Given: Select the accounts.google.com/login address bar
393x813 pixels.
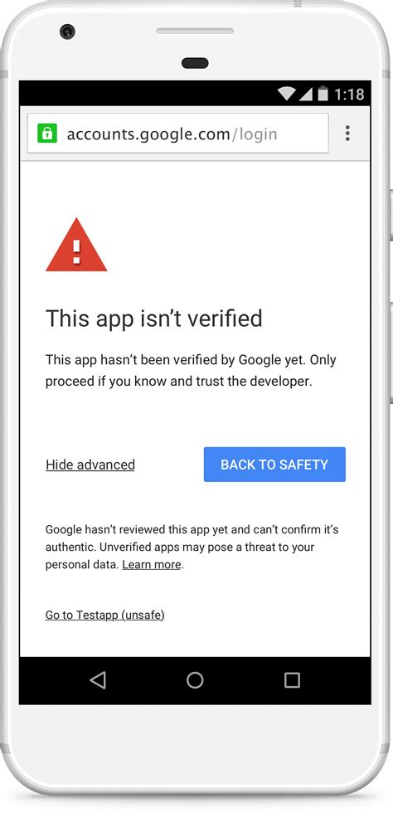Looking at the screenshot, I should [177, 134].
